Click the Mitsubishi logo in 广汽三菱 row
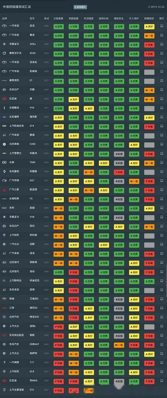This screenshot has width=167, height=398. [4, 190]
